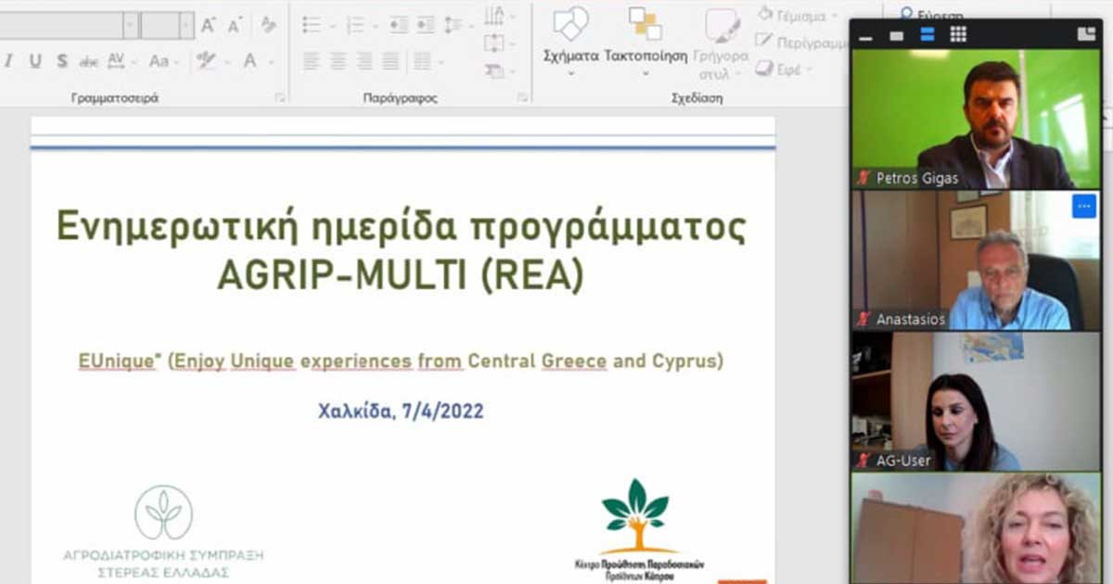Apply numbered list formatting
Screen dimensions: 1113x584
click(354, 26)
